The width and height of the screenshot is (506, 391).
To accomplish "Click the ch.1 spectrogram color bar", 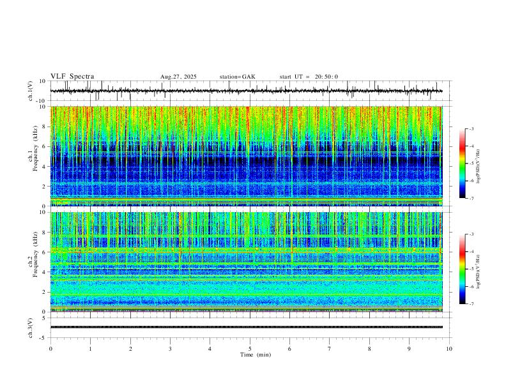I will click(x=462, y=164).
